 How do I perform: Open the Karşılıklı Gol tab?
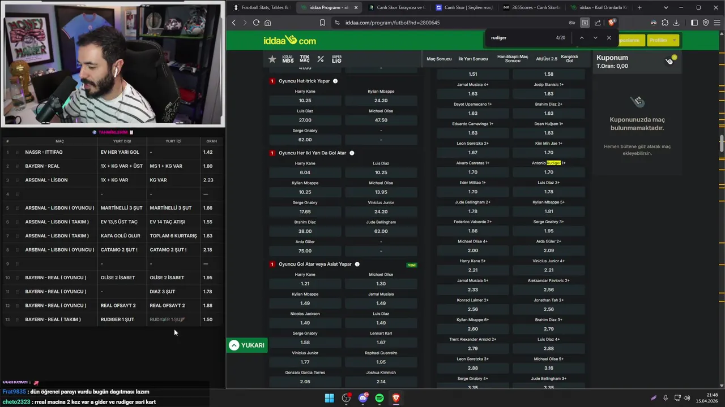pos(569,59)
